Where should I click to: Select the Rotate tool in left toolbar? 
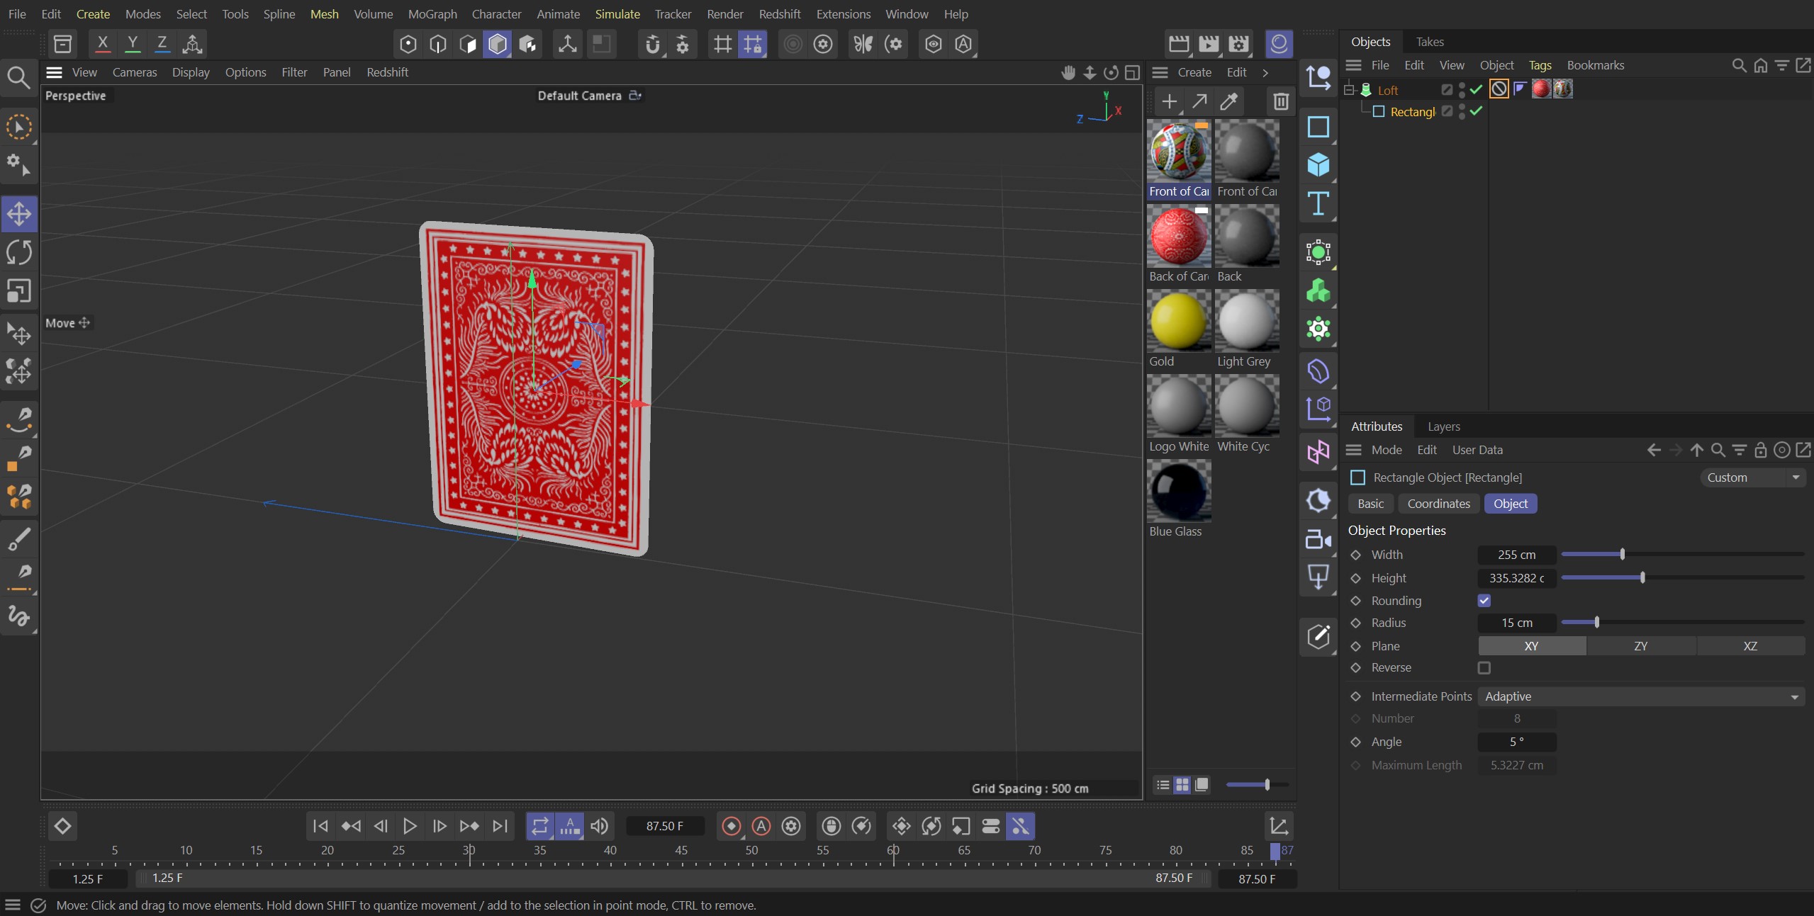coord(19,253)
